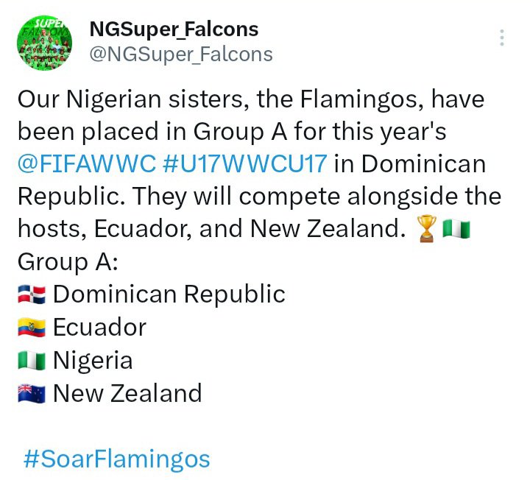Open the tweet's three-dot more options menu

coord(502,38)
